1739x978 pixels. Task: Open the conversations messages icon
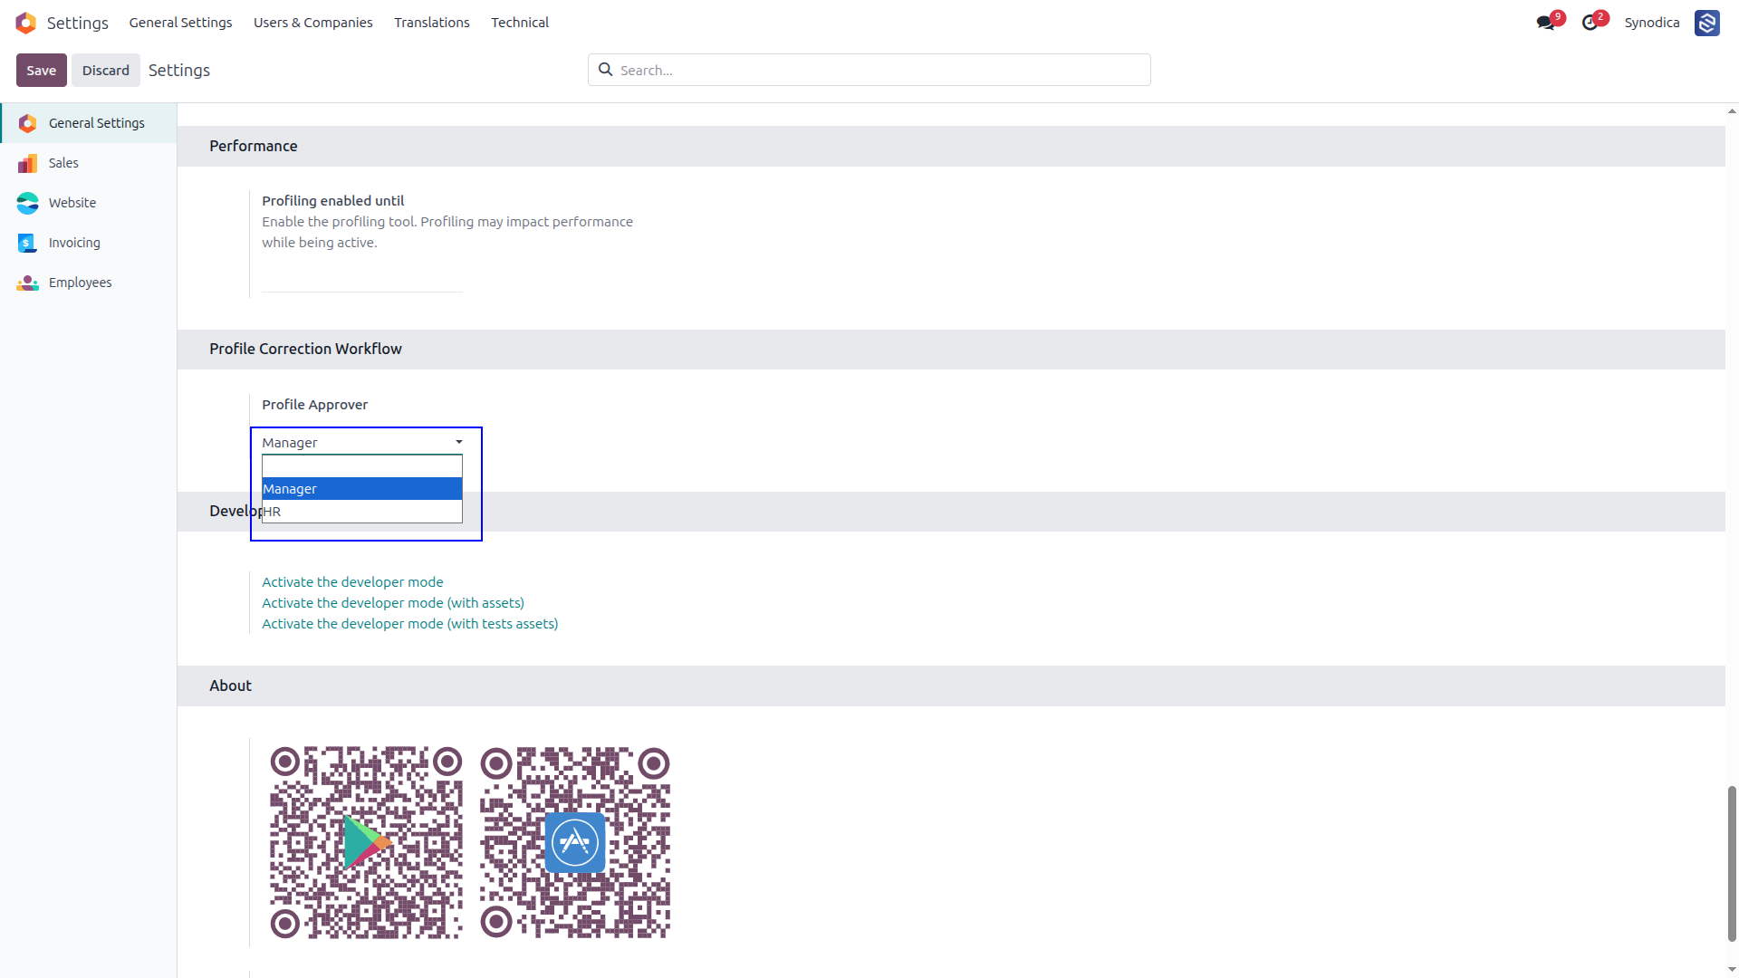1545,23
